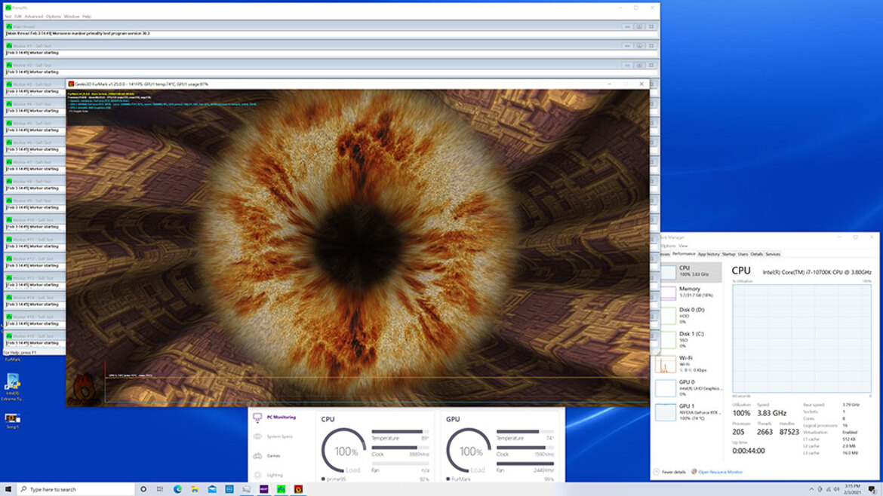Select Memory in Task Manager performance list
The image size is (883, 496).
point(691,292)
